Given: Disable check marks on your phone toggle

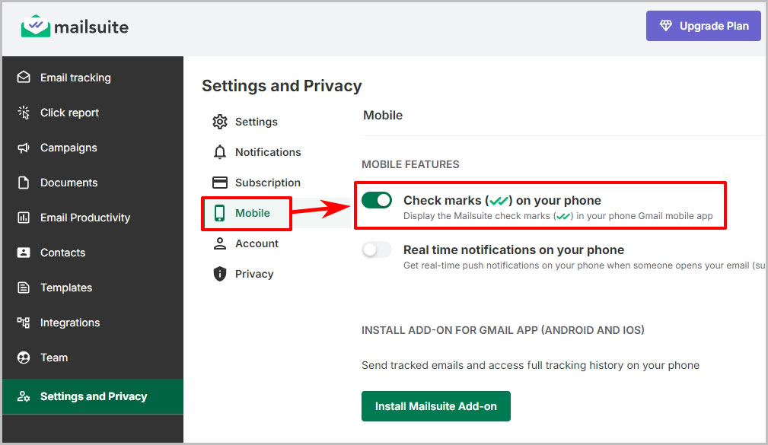Looking at the screenshot, I should [x=377, y=200].
